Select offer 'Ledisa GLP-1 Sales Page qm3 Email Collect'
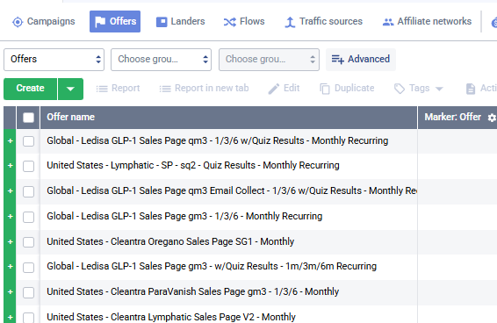 pos(232,190)
